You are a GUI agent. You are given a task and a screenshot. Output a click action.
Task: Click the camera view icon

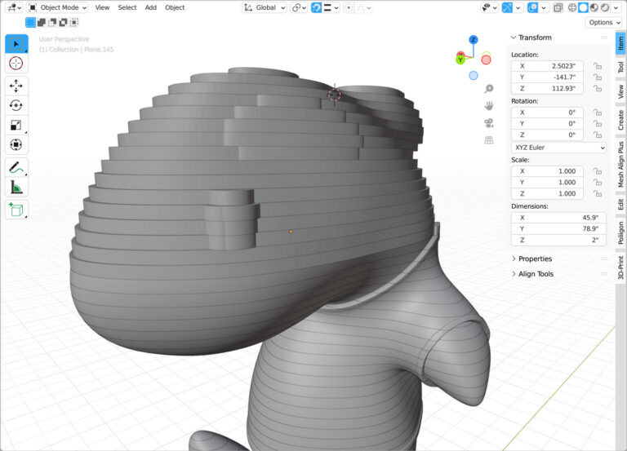pos(488,122)
